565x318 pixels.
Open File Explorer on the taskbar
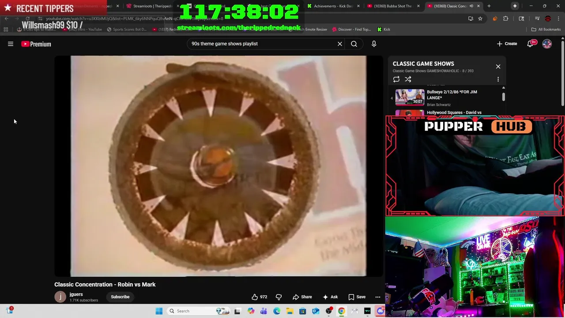click(x=290, y=311)
